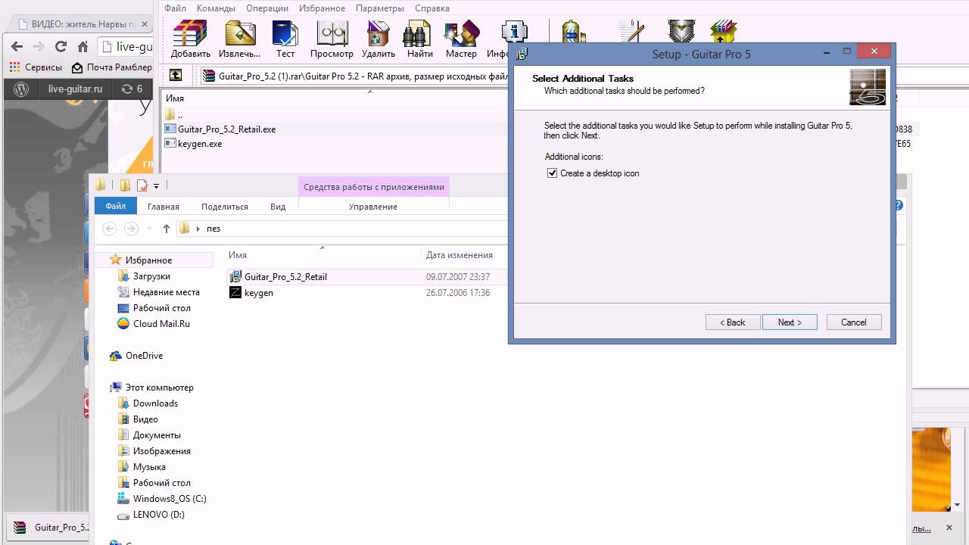Image resolution: width=969 pixels, height=545 pixels.
Task: Click the updates counter showing 6
Action: click(132, 89)
